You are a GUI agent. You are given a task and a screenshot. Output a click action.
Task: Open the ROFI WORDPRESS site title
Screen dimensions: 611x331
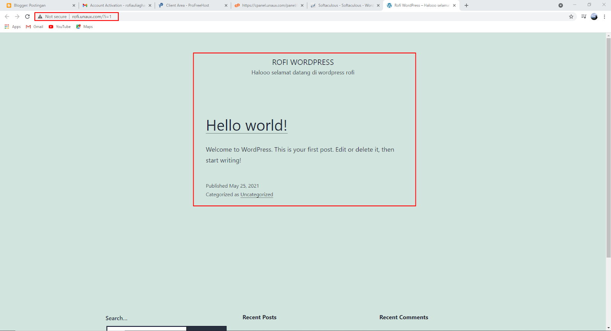[x=303, y=62]
